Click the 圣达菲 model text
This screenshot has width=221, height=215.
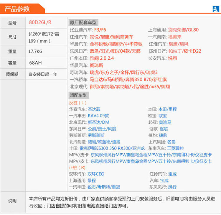click(x=94, y=109)
